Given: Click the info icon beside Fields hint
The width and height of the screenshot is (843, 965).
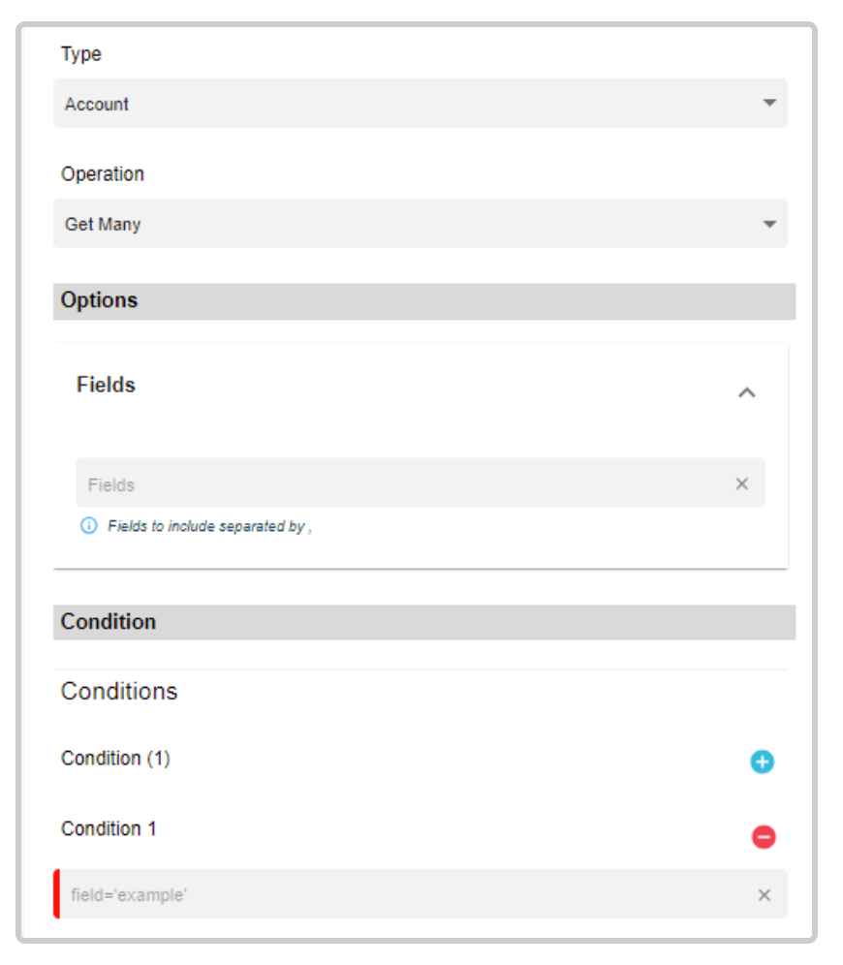Looking at the screenshot, I should pos(89,525).
